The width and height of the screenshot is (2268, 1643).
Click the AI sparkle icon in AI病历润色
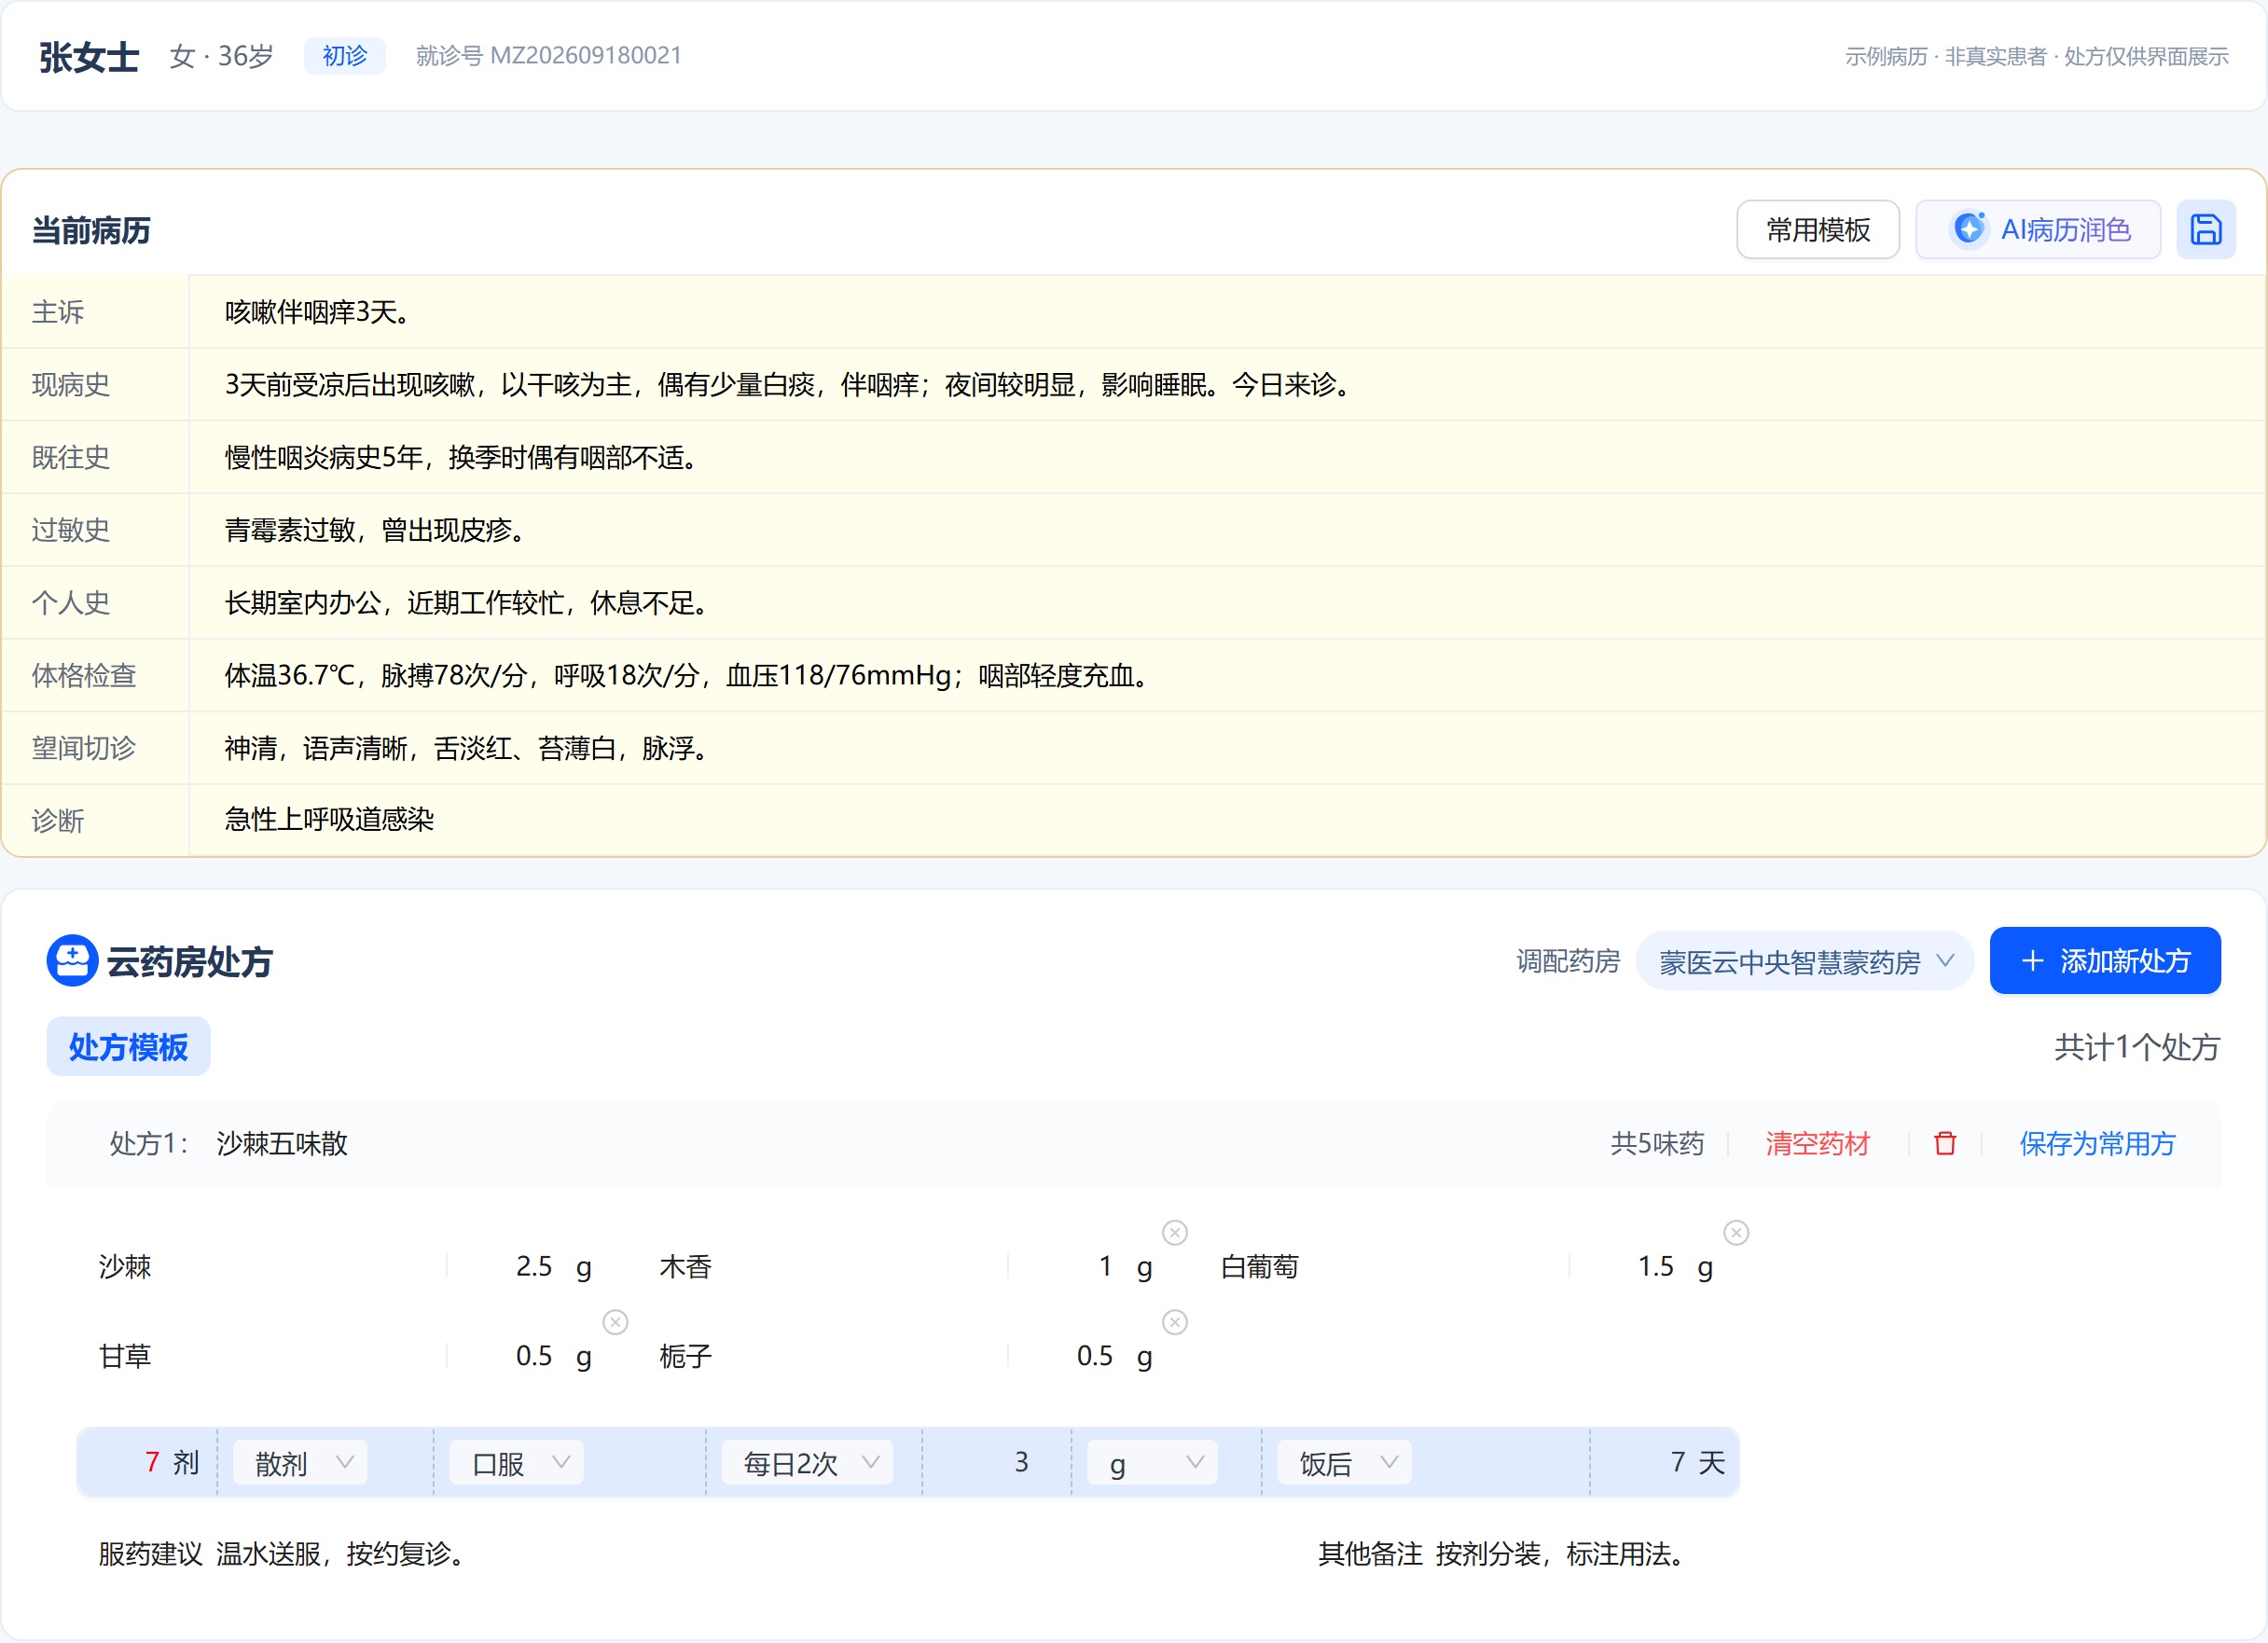[1968, 229]
